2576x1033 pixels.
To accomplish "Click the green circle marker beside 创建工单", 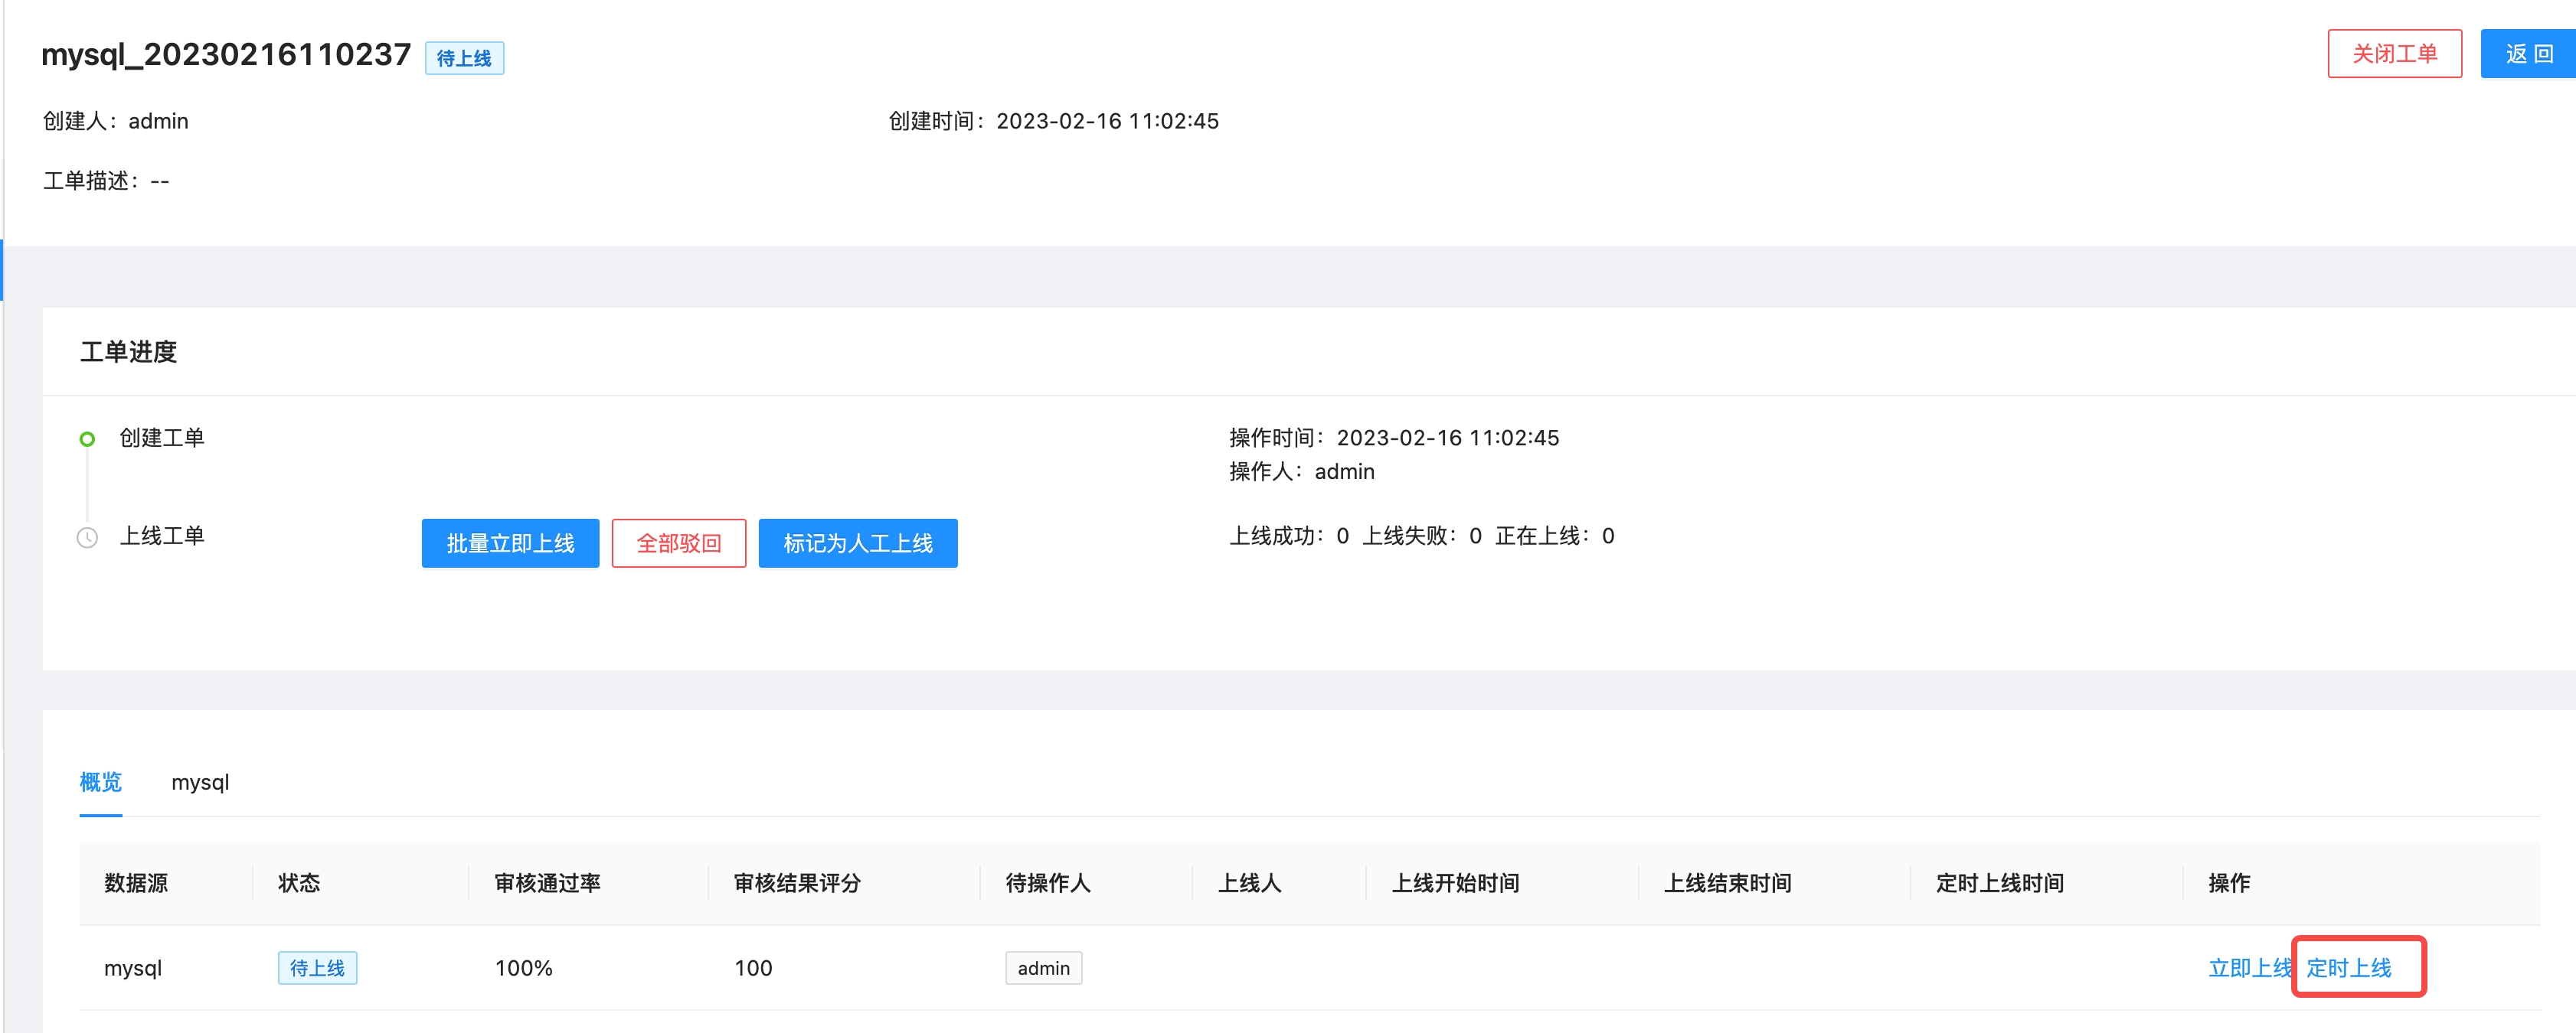I will click(x=87, y=438).
